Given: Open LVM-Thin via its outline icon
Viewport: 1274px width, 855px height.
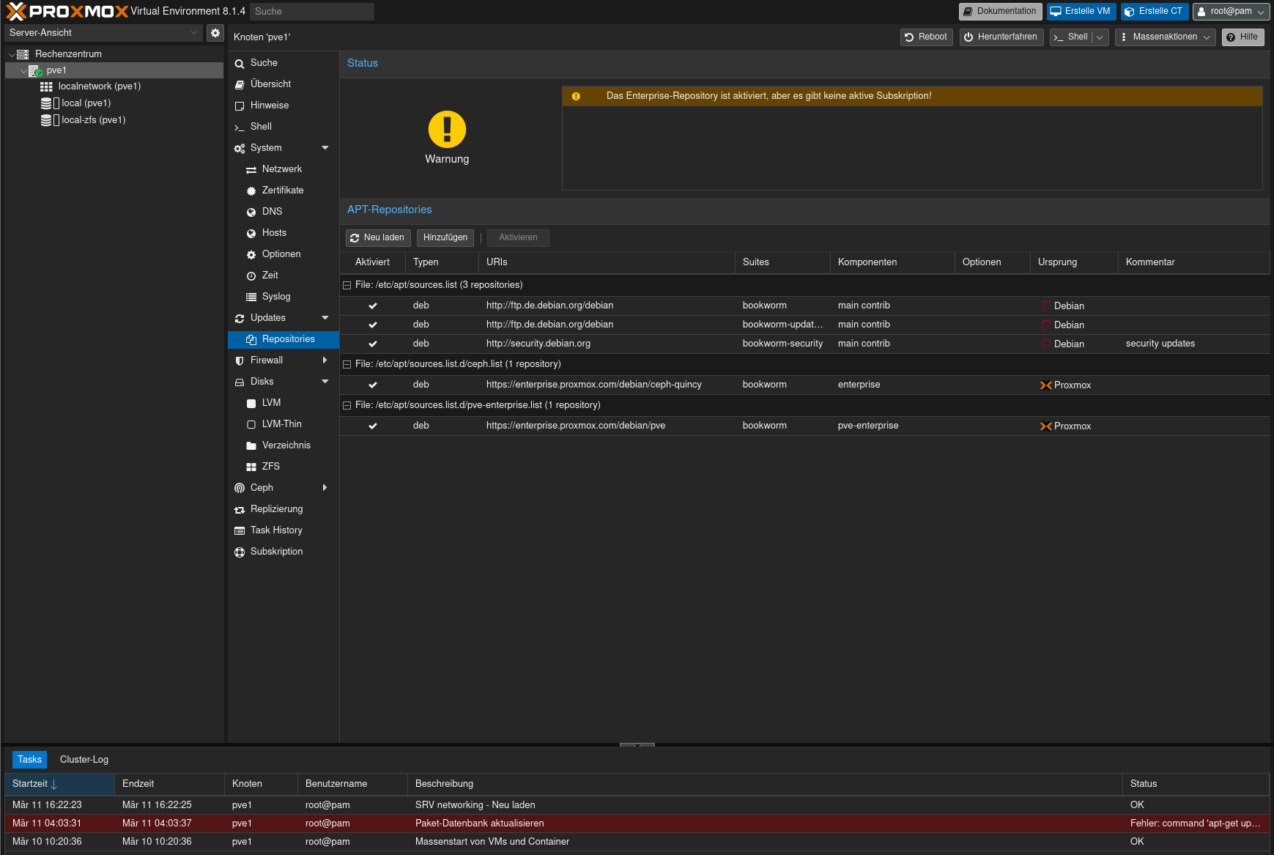Looking at the screenshot, I should coord(251,425).
